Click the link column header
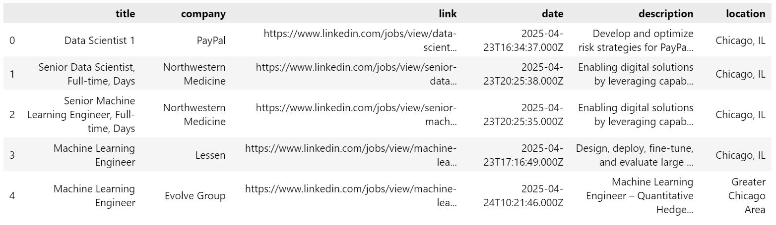 448,14
